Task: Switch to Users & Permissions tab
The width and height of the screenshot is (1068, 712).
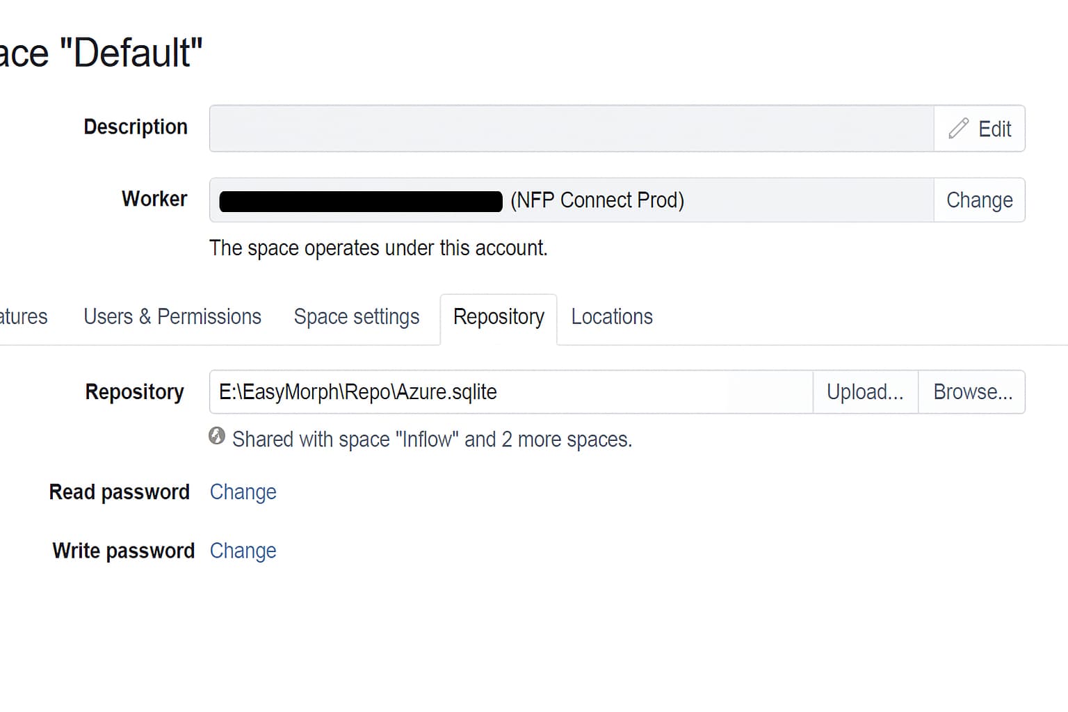Action: click(172, 317)
